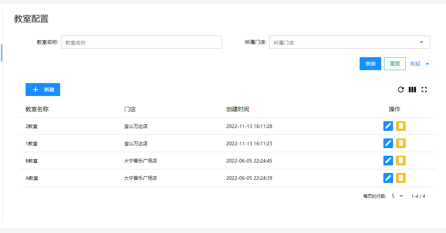Click the 查询 search button
The image size is (446, 233).
pos(370,64)
